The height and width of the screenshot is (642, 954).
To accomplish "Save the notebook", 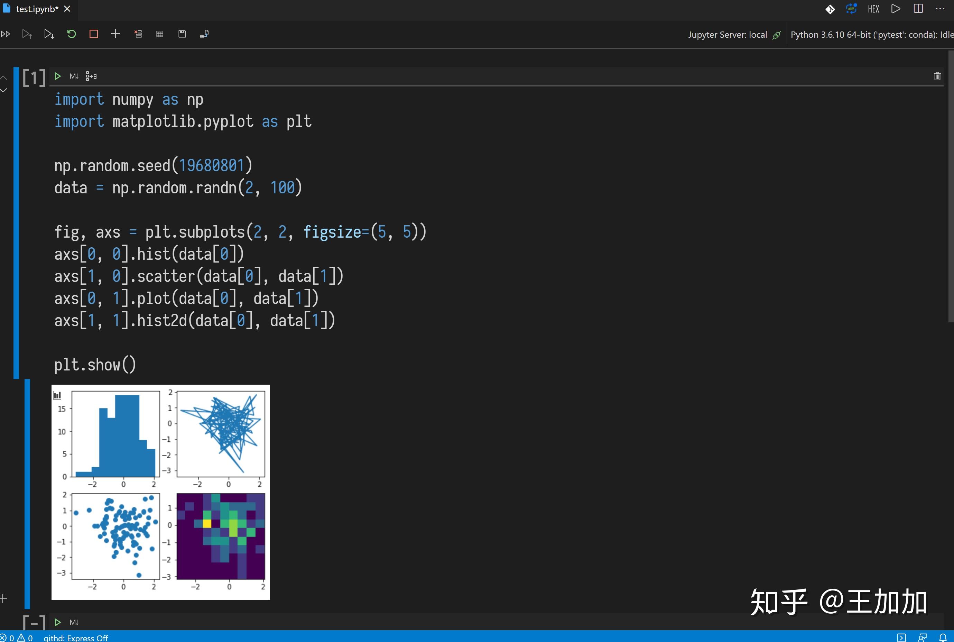I will coord(182,34).
